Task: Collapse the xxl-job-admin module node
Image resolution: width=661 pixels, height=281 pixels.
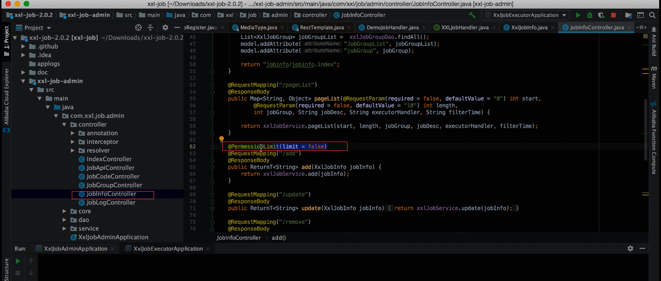Action: point(23,81)
